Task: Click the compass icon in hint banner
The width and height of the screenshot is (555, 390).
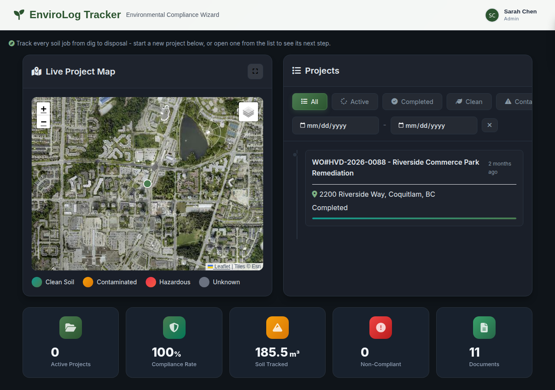Action: pos(12,43)
